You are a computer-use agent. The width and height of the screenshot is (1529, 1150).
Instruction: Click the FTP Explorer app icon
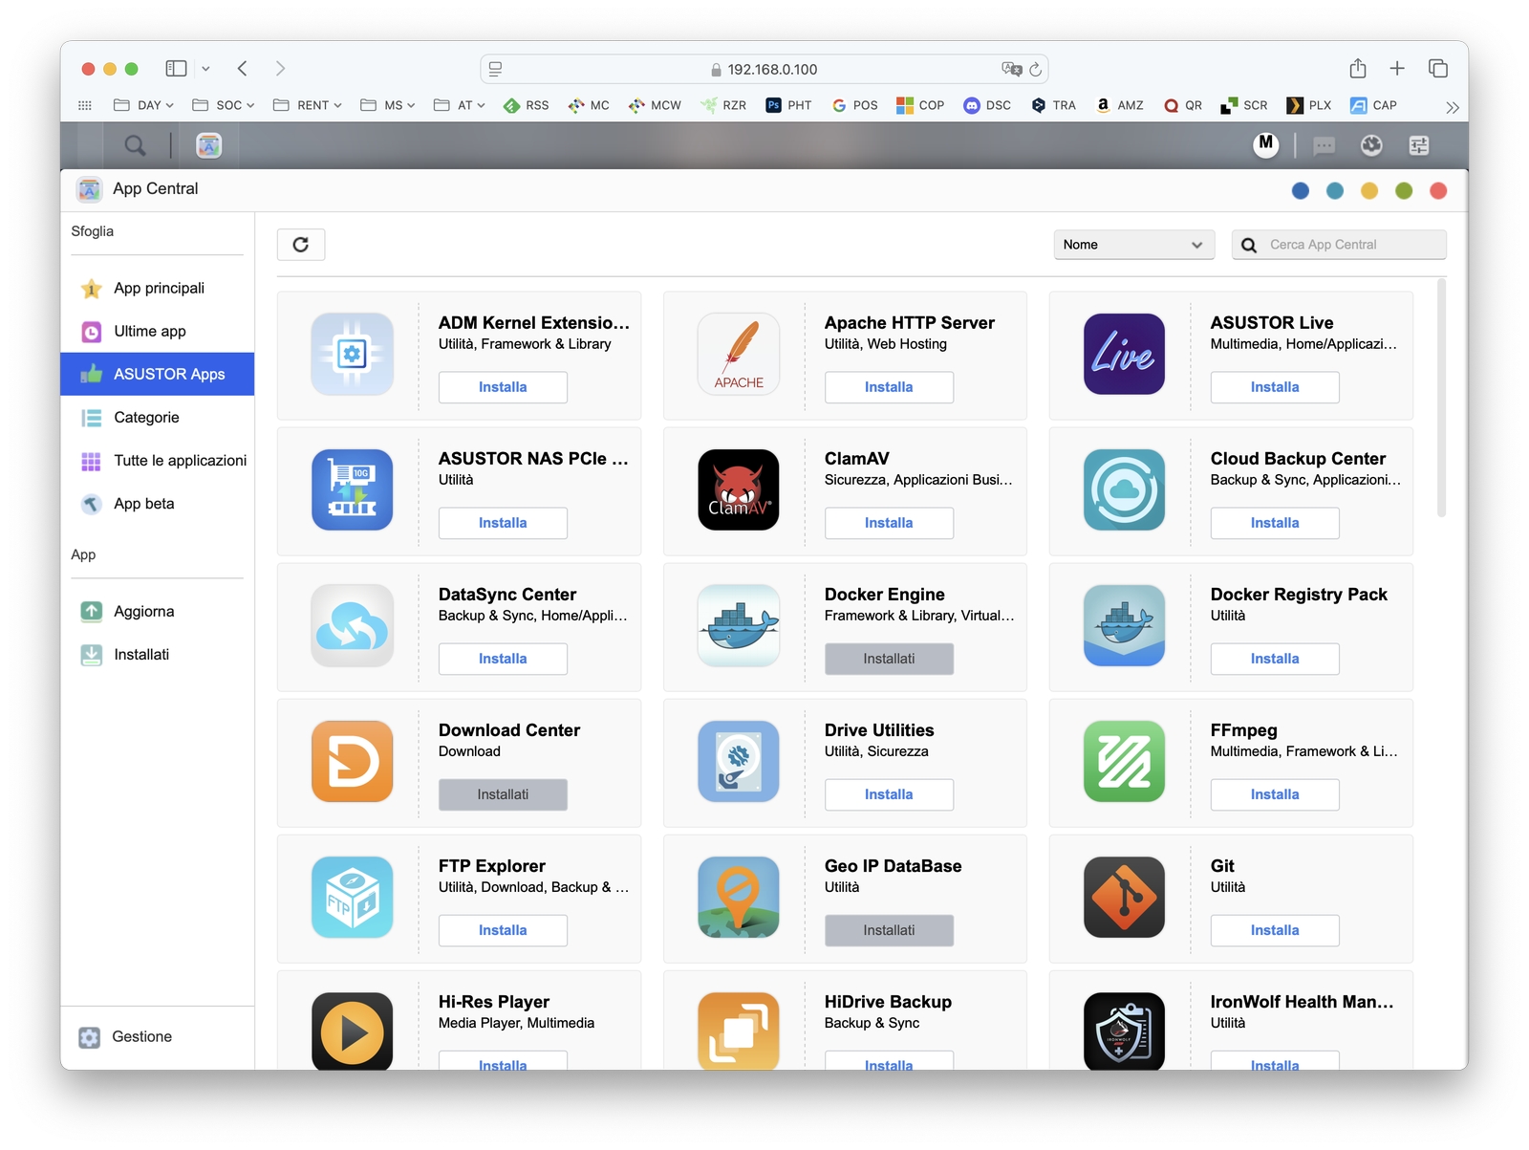tap(353, 898)
